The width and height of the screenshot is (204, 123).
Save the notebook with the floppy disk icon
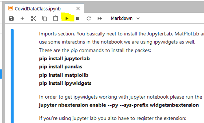coord(11,19)
